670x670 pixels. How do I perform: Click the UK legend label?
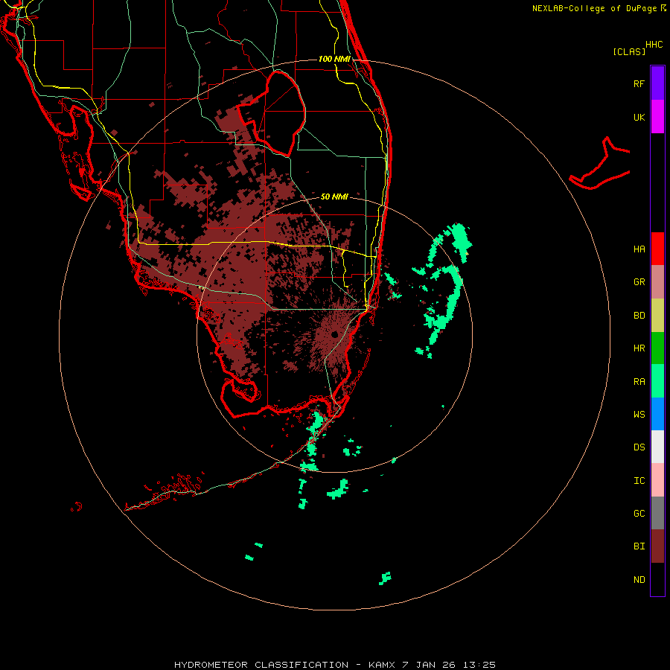639,117
